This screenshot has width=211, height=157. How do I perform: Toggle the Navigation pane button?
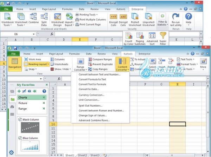pos(15,64)
